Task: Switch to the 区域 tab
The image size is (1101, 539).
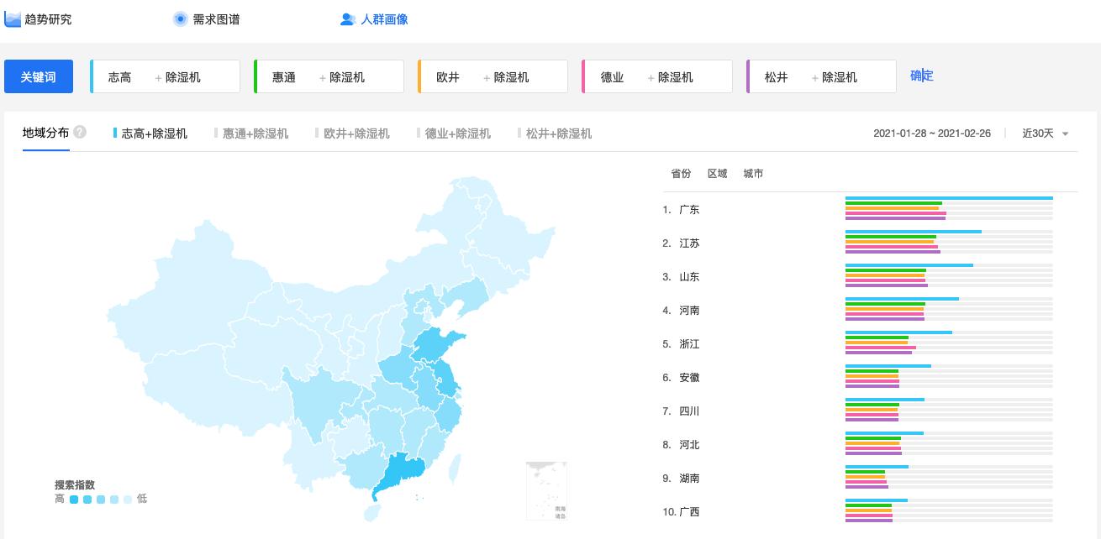Action: click(718, 174)
